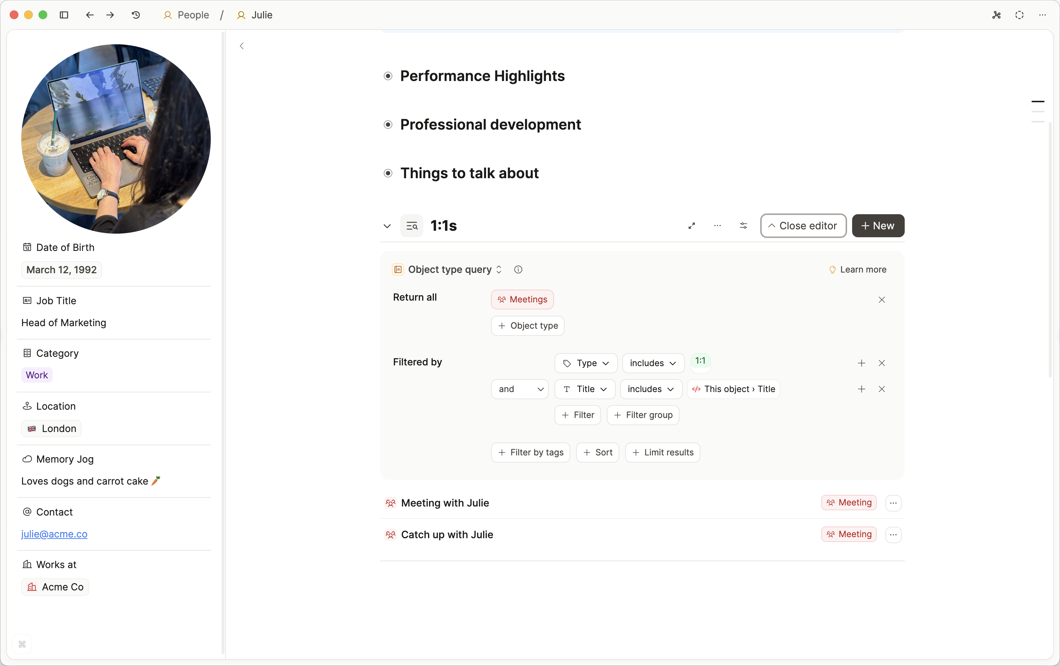Click the query info icon
Image resolution: width=1060 pixels, height=666 pixels.
(518, 270)
